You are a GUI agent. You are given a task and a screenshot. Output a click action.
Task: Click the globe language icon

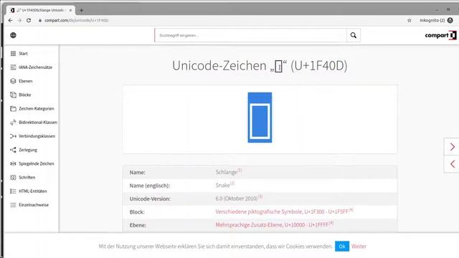point(13,35)
